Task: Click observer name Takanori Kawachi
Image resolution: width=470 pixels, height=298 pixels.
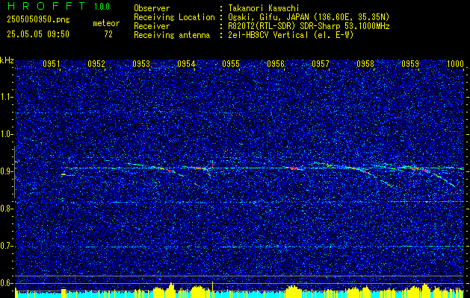Action: 264,8
